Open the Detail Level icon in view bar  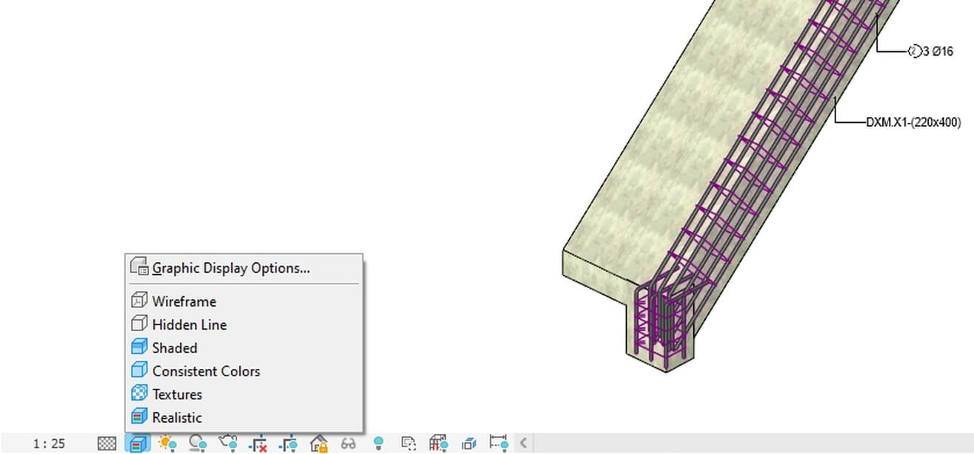pyautogui.click(x=107, y=444)
